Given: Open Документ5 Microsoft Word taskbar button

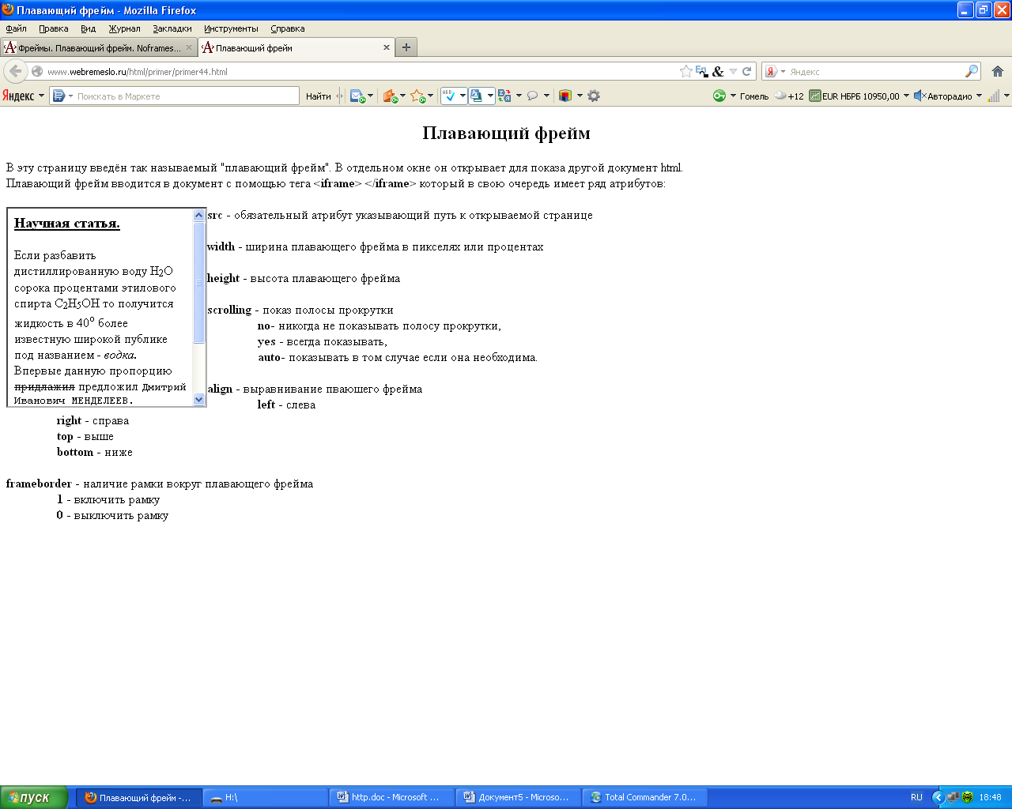Looking at the screenshot, I should [519, 797].
